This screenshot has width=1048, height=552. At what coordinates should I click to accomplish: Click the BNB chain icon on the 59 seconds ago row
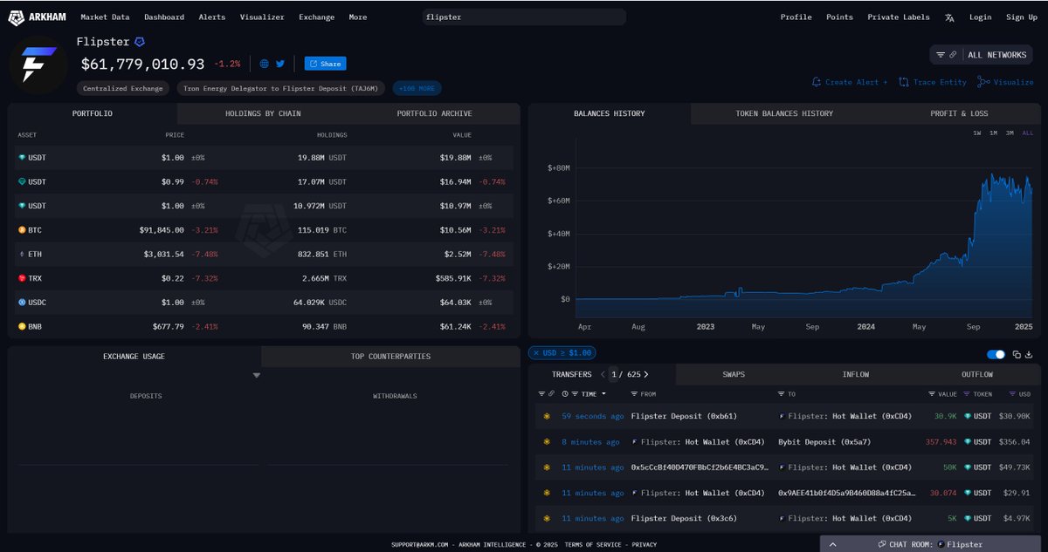(x=548, y=417)
